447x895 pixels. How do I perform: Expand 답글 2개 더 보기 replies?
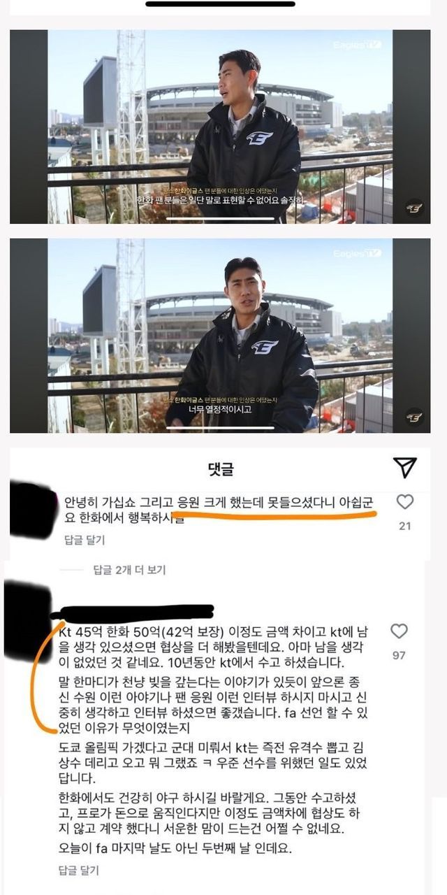[130, 570]
